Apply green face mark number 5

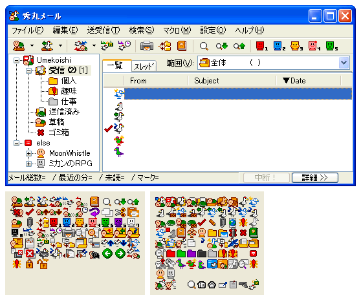(x=332, y=46)
